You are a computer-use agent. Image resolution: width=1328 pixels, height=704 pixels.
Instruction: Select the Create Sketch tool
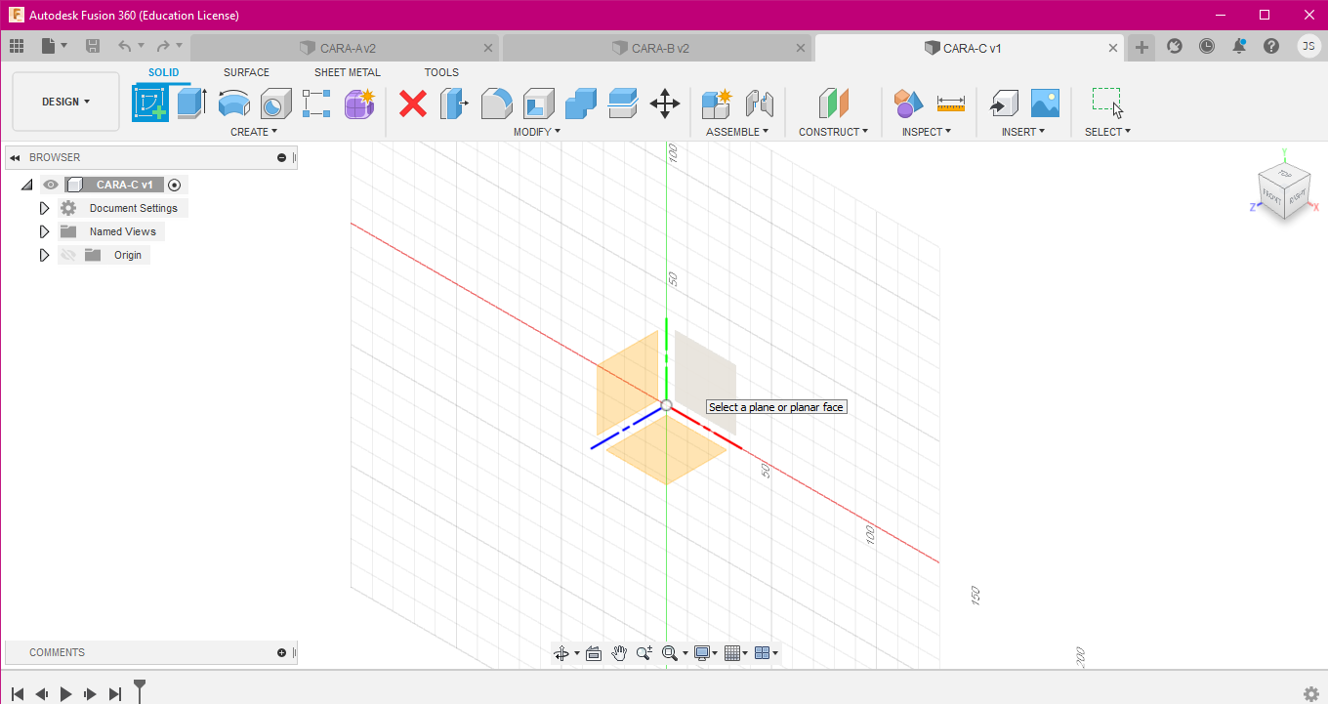point(150,103)
